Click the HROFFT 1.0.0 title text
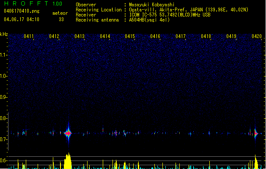The height and width of the screenshot is (169, 266). 33,3
